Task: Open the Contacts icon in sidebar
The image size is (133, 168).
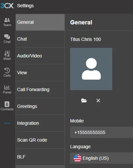Action: coord(7,106)
